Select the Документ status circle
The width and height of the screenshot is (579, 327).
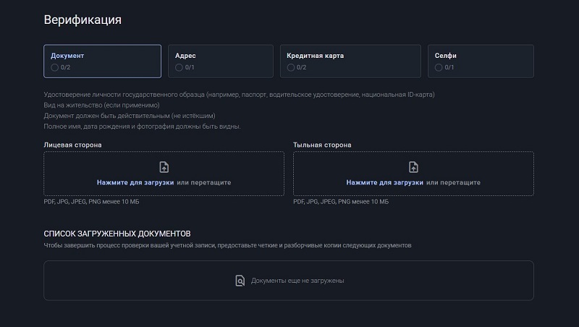pos(55,67)
